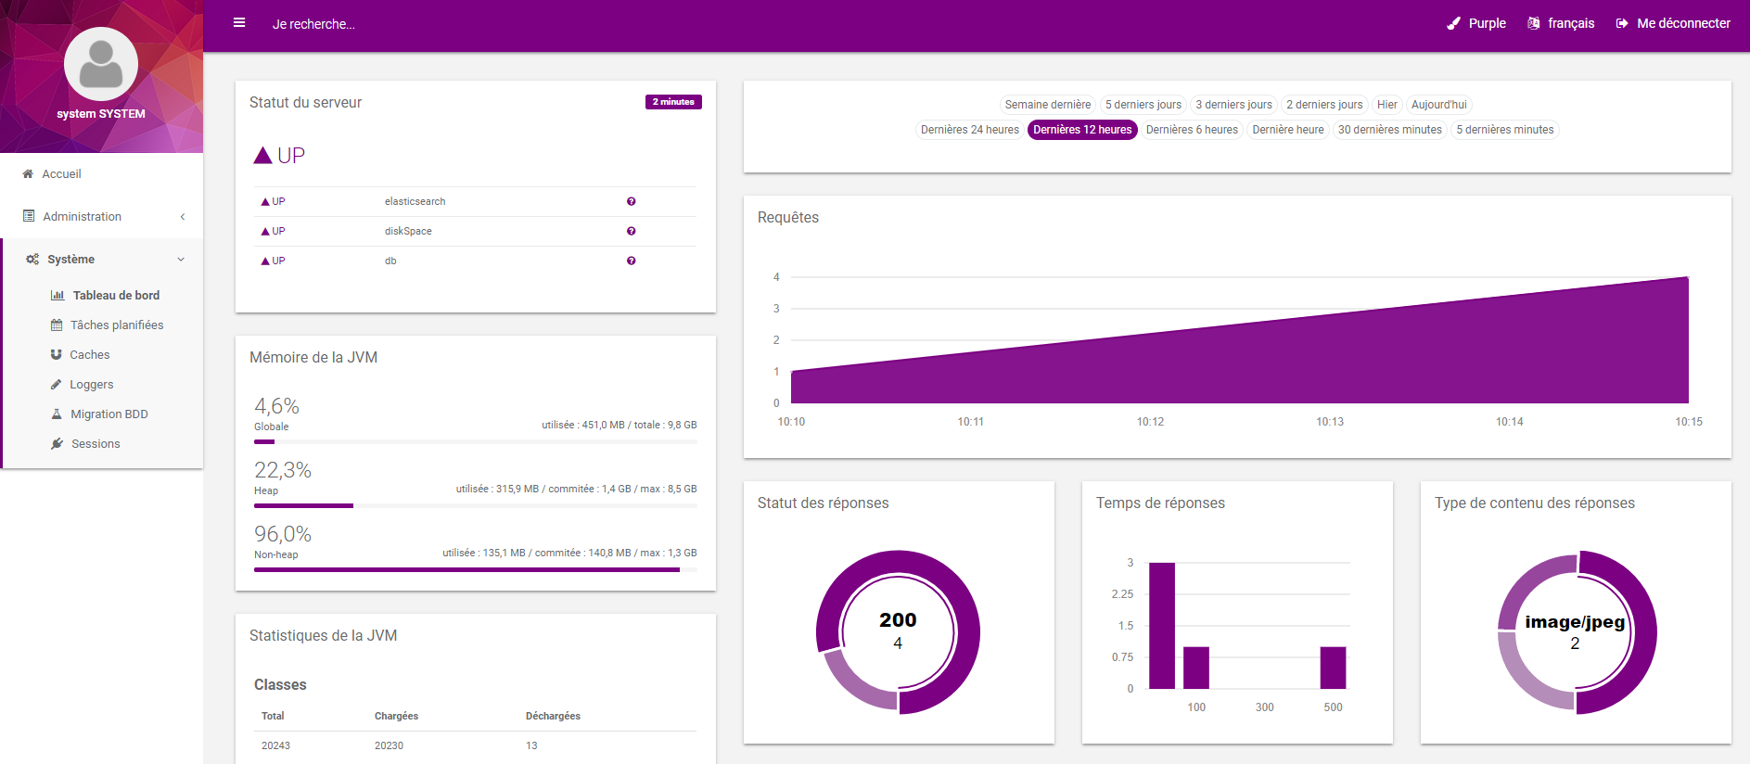
Task: Expand Administration menu chevron
Action: tap(183, 217)
